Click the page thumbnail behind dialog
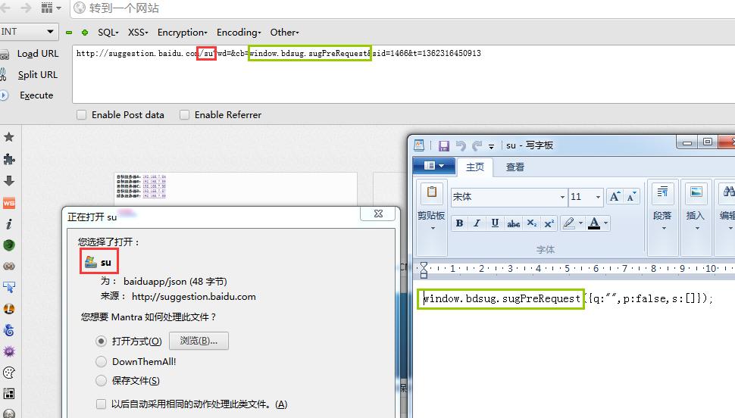This screenshot has width=735, height=418. click(x=236, y=189)
